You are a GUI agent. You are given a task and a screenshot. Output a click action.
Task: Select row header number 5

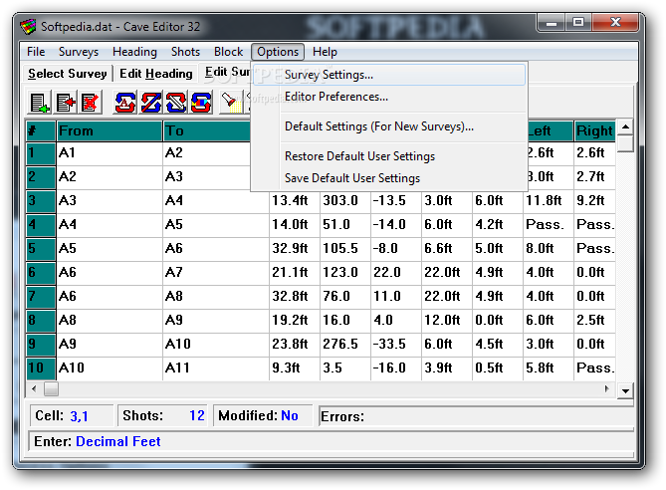pos(41,249)
